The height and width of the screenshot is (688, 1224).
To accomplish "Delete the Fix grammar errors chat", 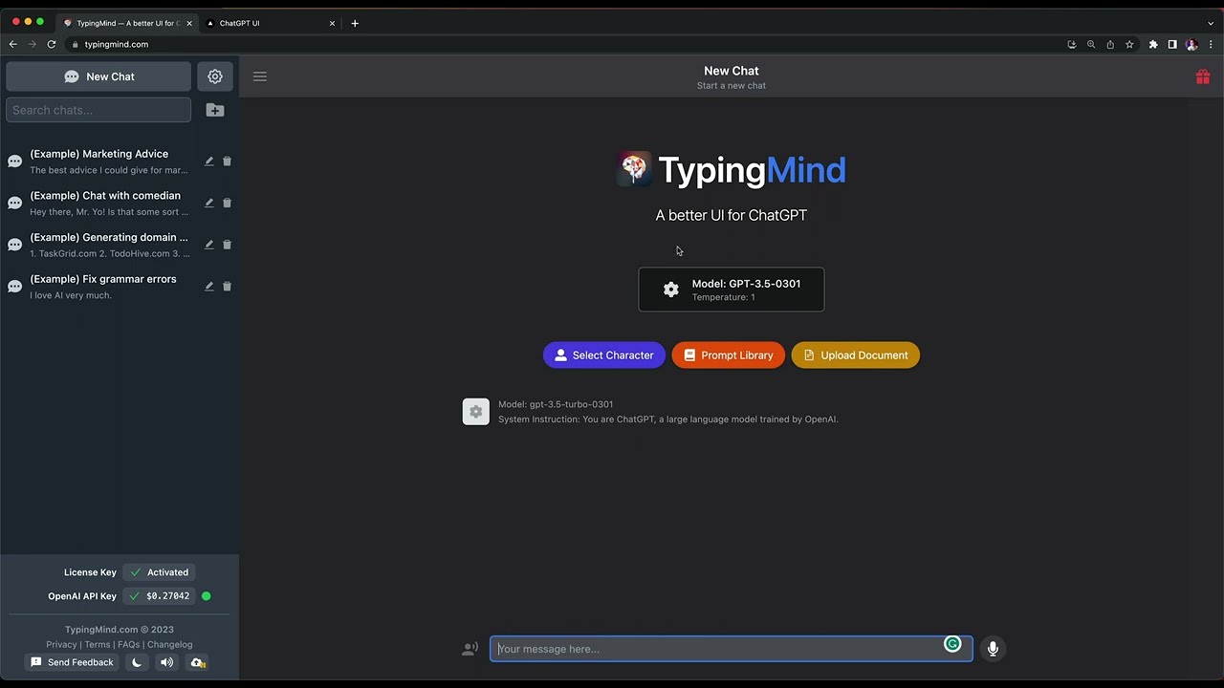I will (227, 287).
